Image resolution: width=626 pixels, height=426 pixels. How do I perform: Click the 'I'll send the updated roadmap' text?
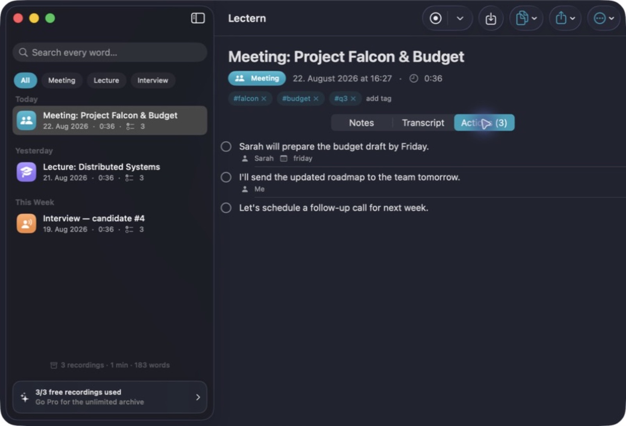(x=349, y=177)
